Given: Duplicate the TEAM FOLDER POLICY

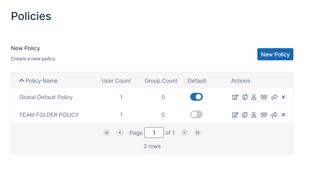Looking at the screenshot, I should pyautogui.click(x=245, y=115).
